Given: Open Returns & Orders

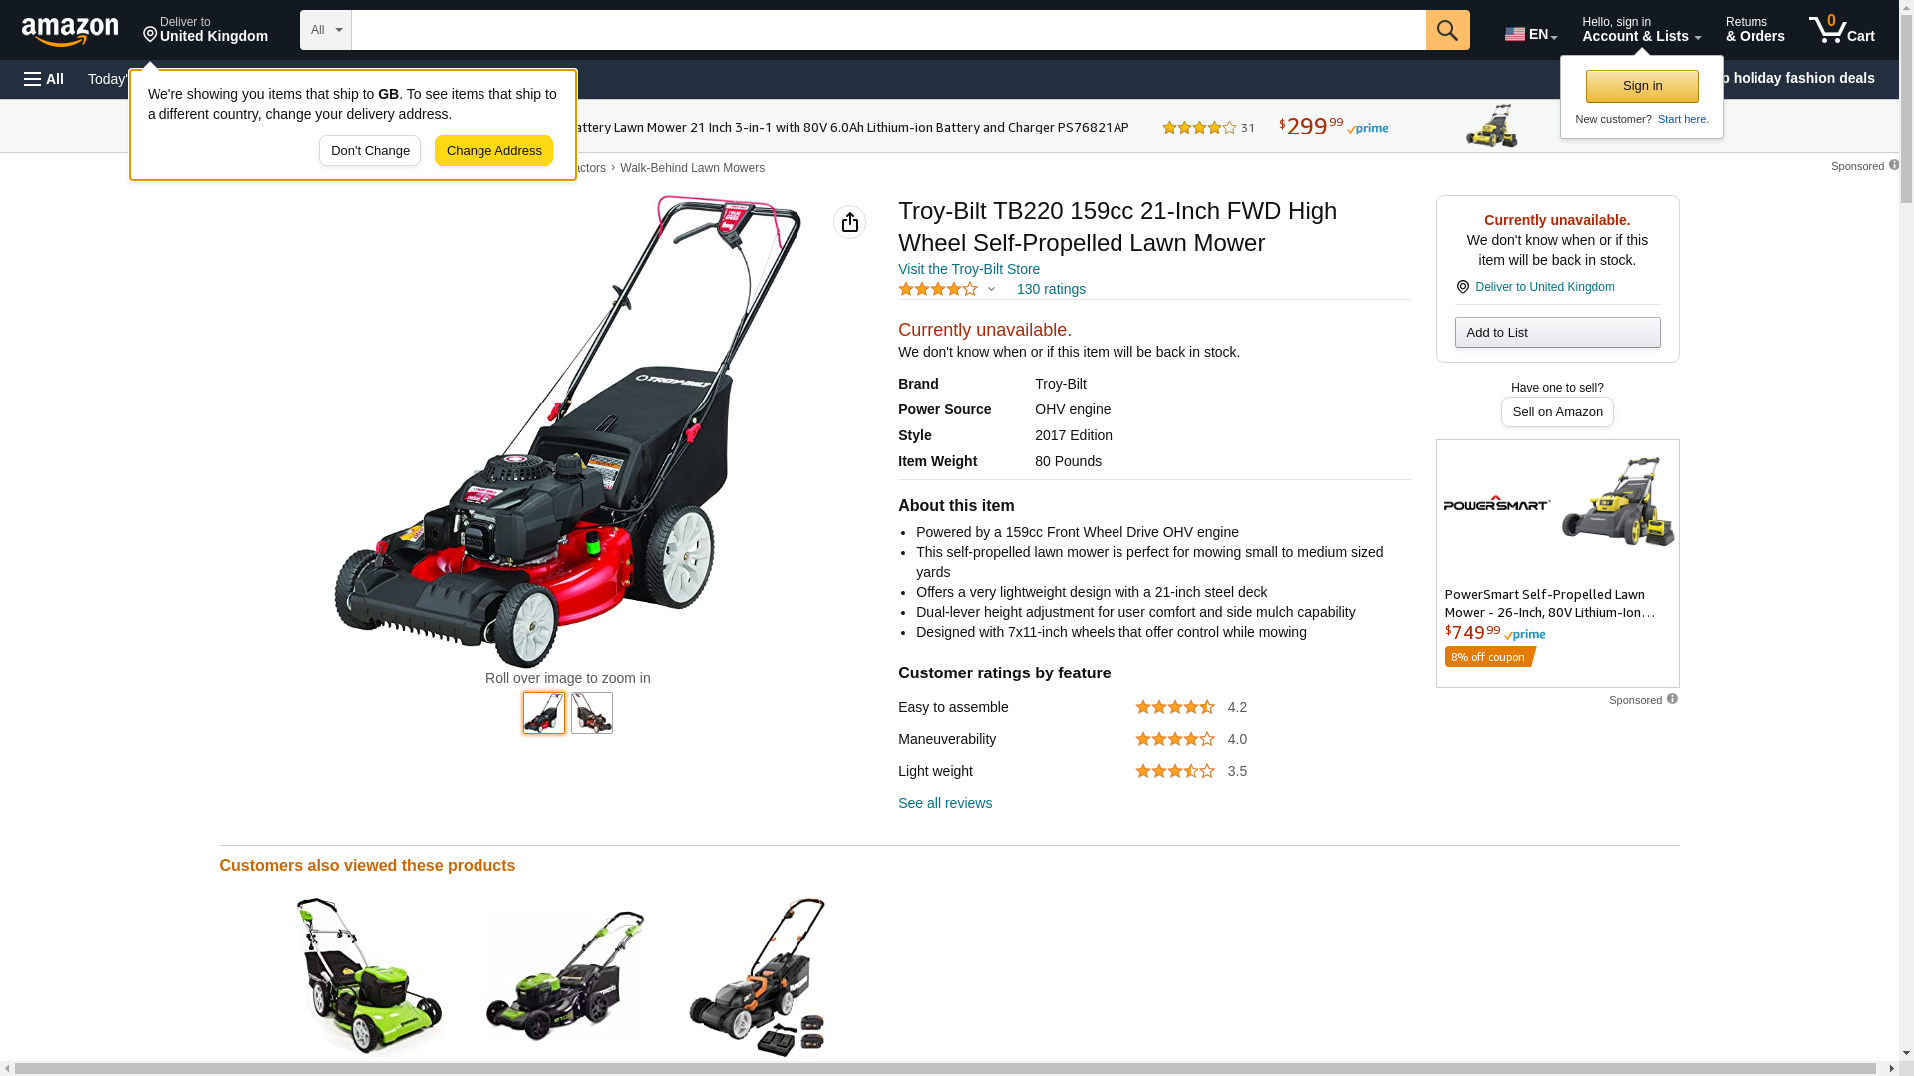Looking at the screenshot, I should tap(1754, 30).
